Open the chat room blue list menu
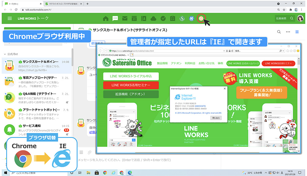307x176 pixels. point(297,32)
